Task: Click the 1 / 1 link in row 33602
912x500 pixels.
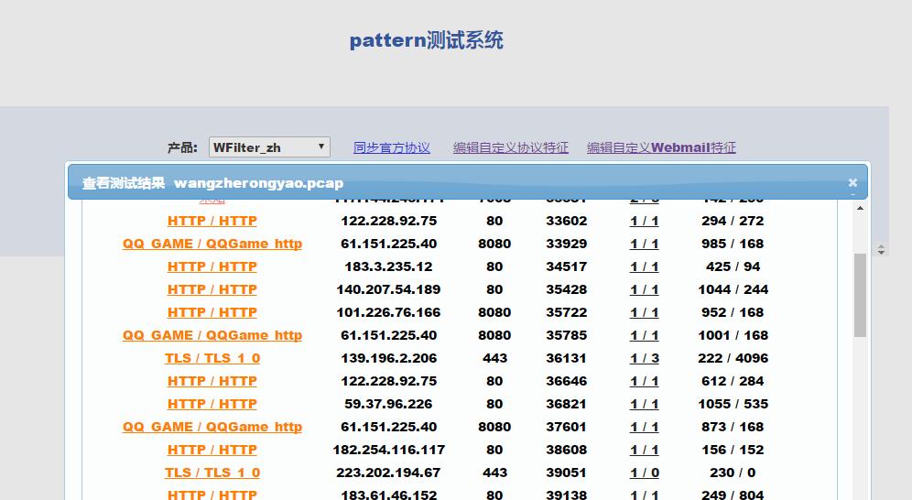Action: tap(645, 221)
